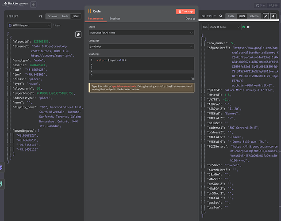Click "boundingbox" key in input JSON

(24, 131)
